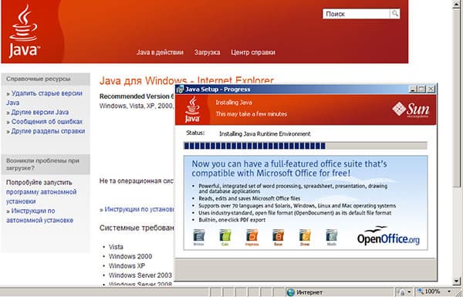Minimize the Java Setup window
The width and height of the screenshot is (463, 297).
(x=413, y=89)
